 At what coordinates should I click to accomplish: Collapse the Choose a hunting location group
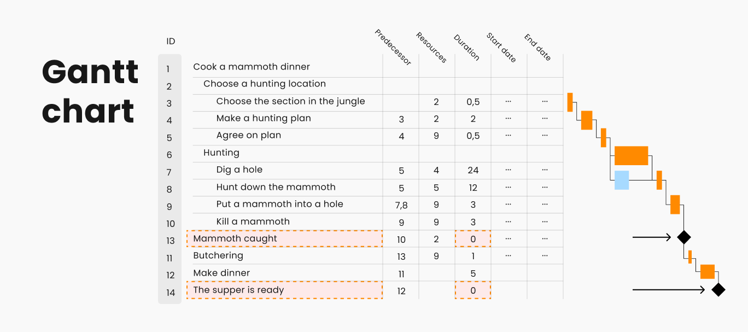(265, 84)
